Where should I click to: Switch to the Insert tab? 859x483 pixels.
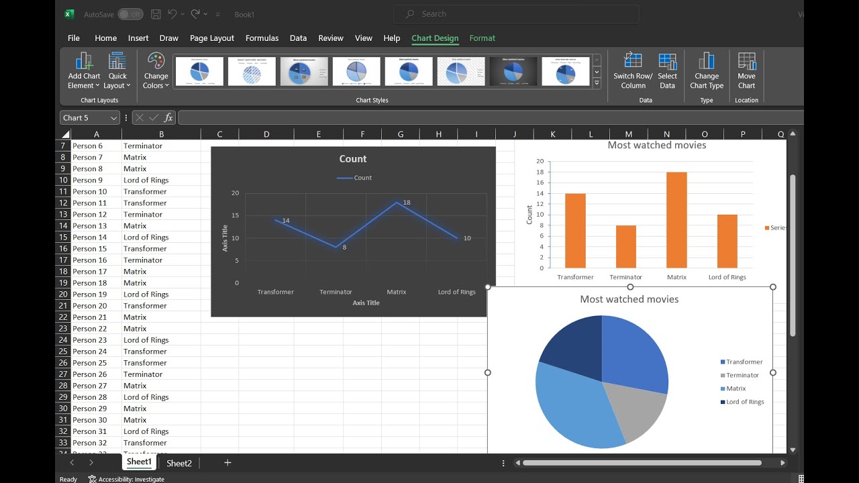pos(138,38)
